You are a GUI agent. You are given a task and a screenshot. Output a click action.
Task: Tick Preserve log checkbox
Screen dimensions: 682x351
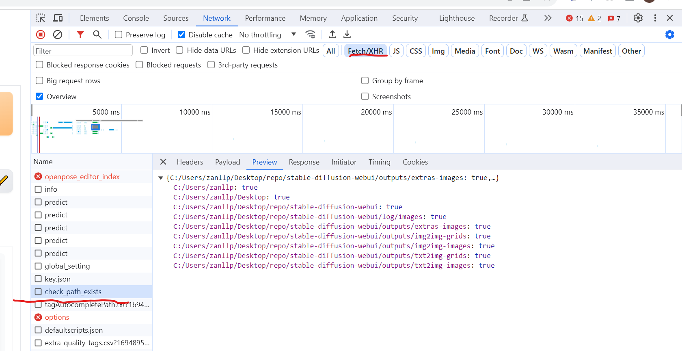(x=119, y=35)
